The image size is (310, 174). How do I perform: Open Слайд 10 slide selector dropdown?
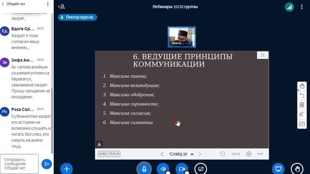click(181, 154)
